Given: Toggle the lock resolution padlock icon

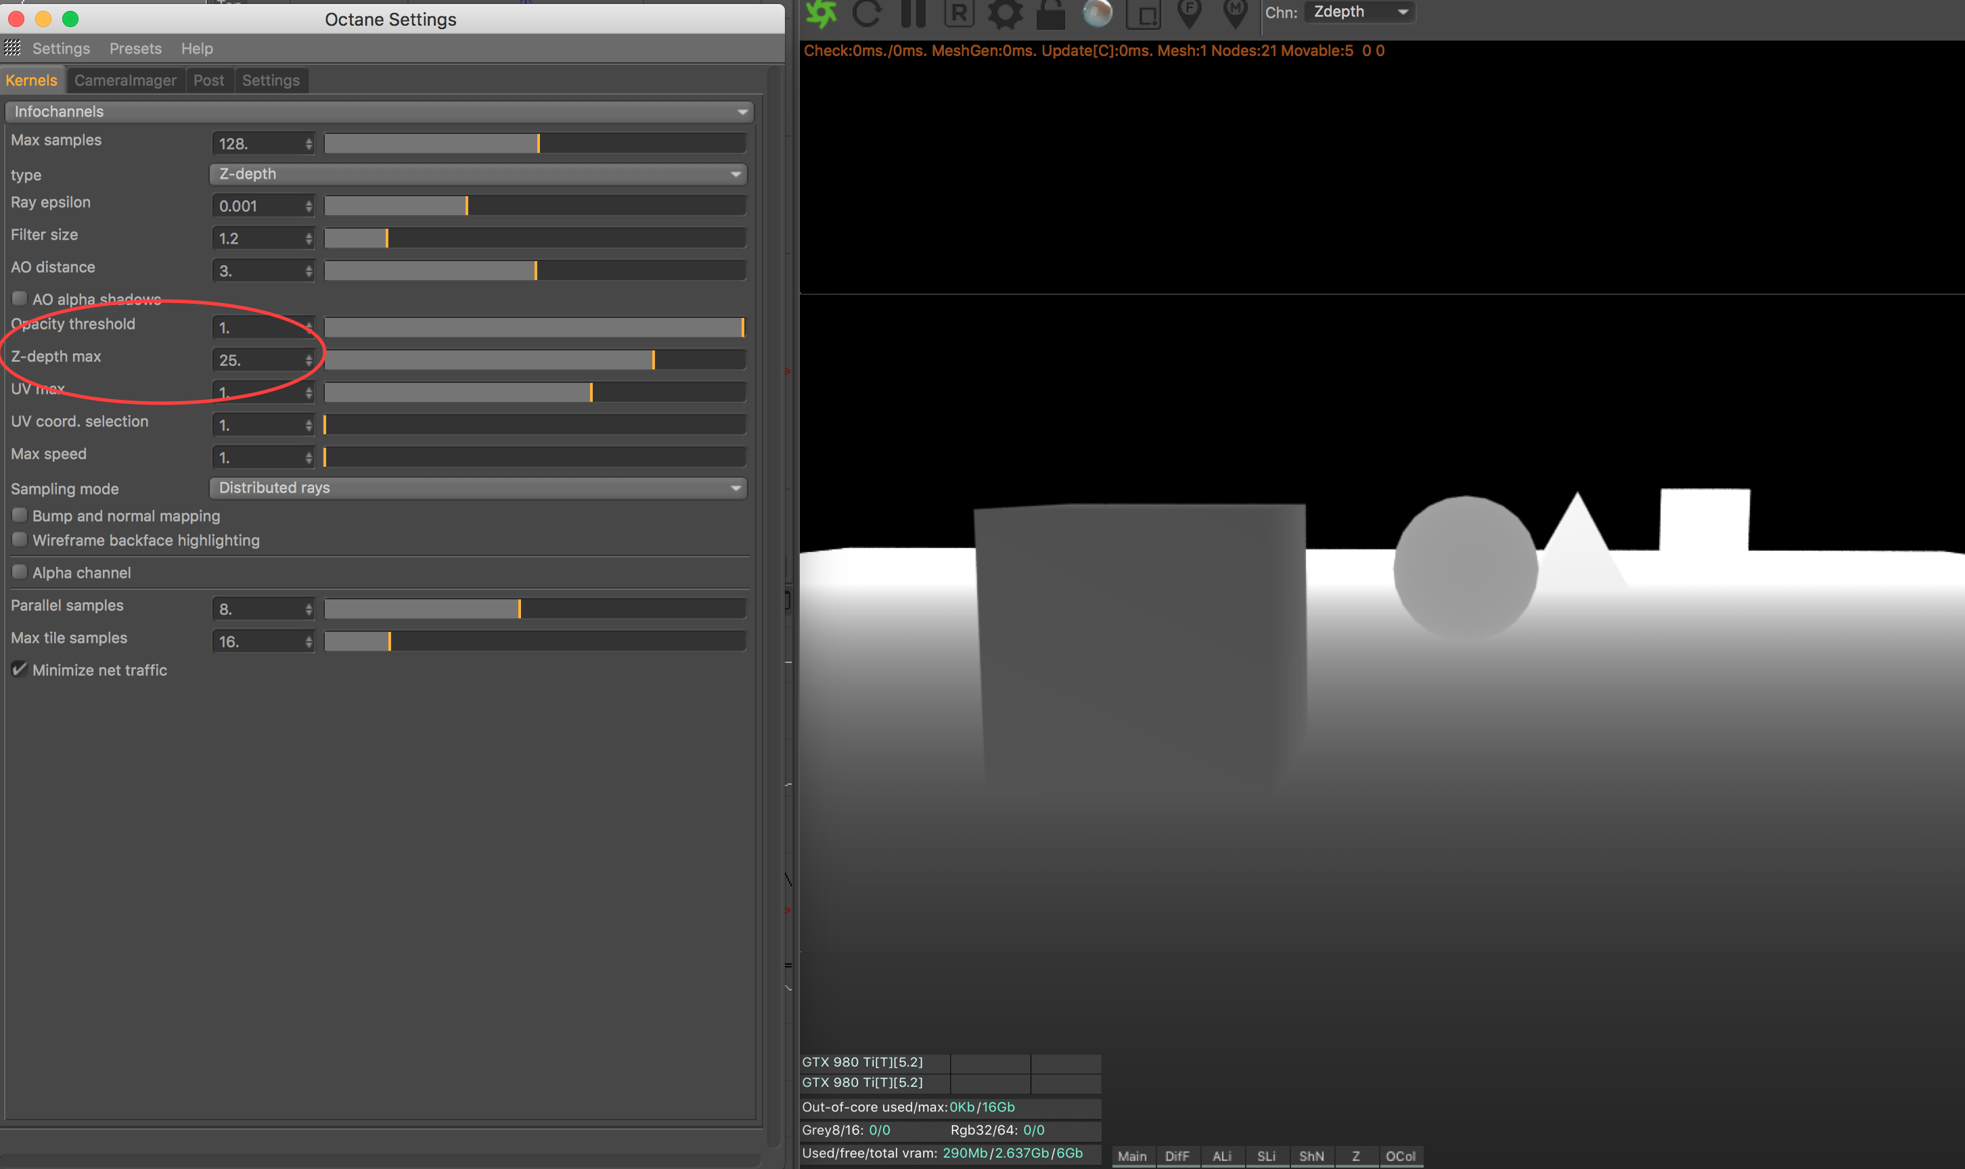Looking at the screenshot, I should point(1050,14).
